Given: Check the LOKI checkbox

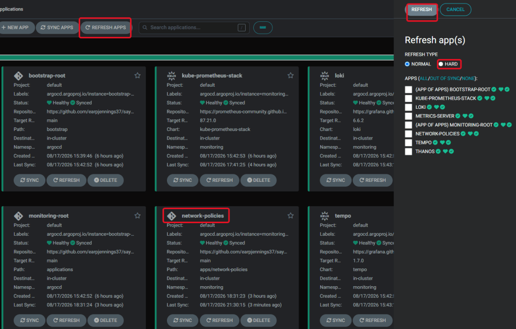Looking at the screenshot, I should click(409, 107).
